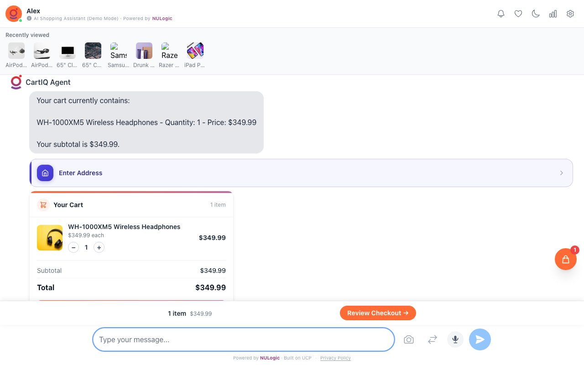Click the send message arrow button
The image size is (584, 365).
click(480, 339)
